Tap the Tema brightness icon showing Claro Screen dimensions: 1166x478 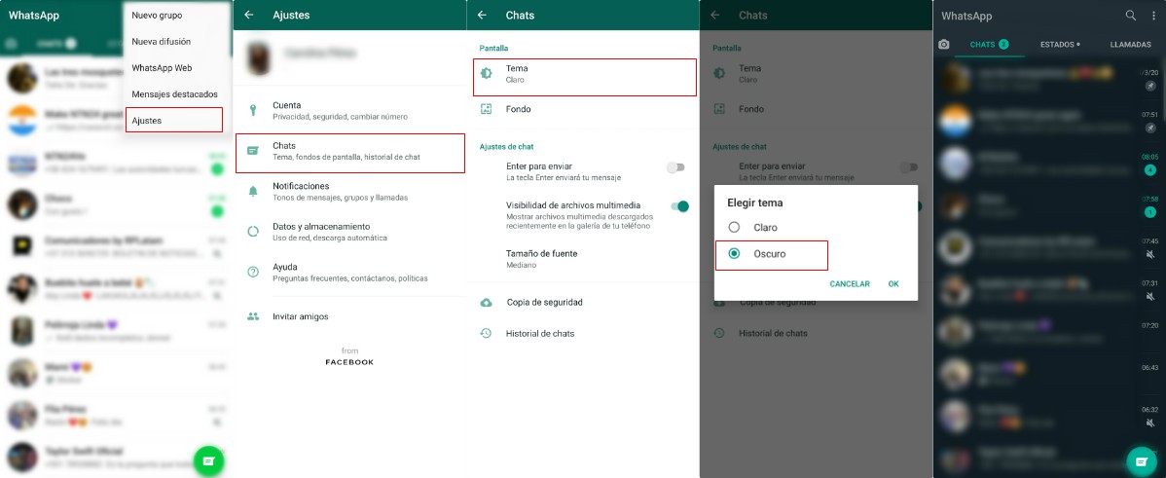pos(487,73)
